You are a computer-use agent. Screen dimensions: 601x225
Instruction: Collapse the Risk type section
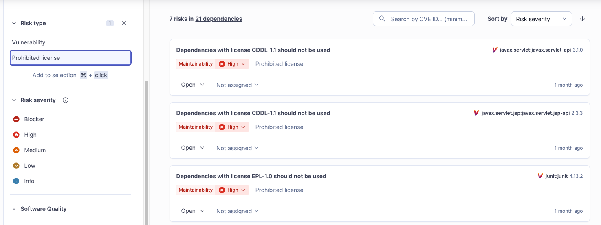[14, 23]
